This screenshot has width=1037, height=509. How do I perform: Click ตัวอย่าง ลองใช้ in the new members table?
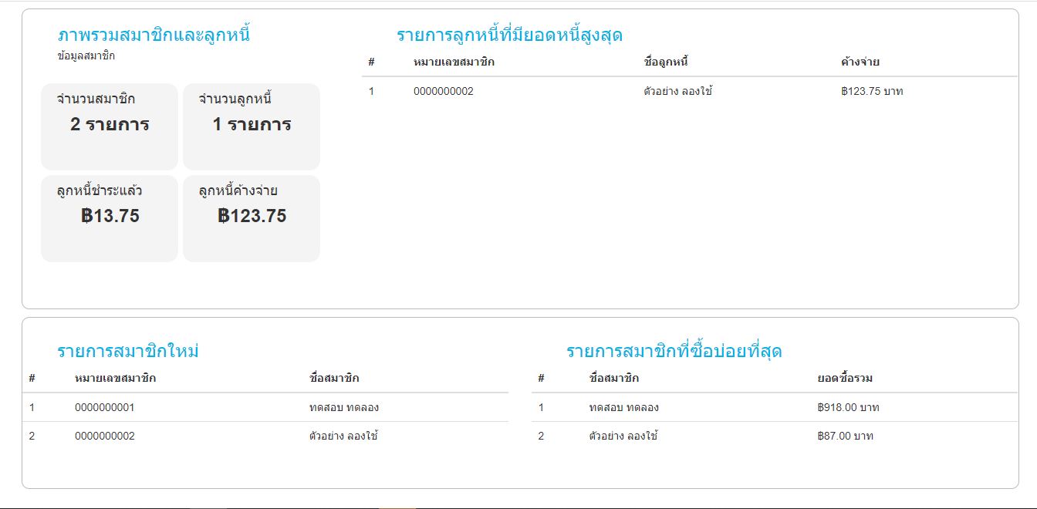(343, 437)
